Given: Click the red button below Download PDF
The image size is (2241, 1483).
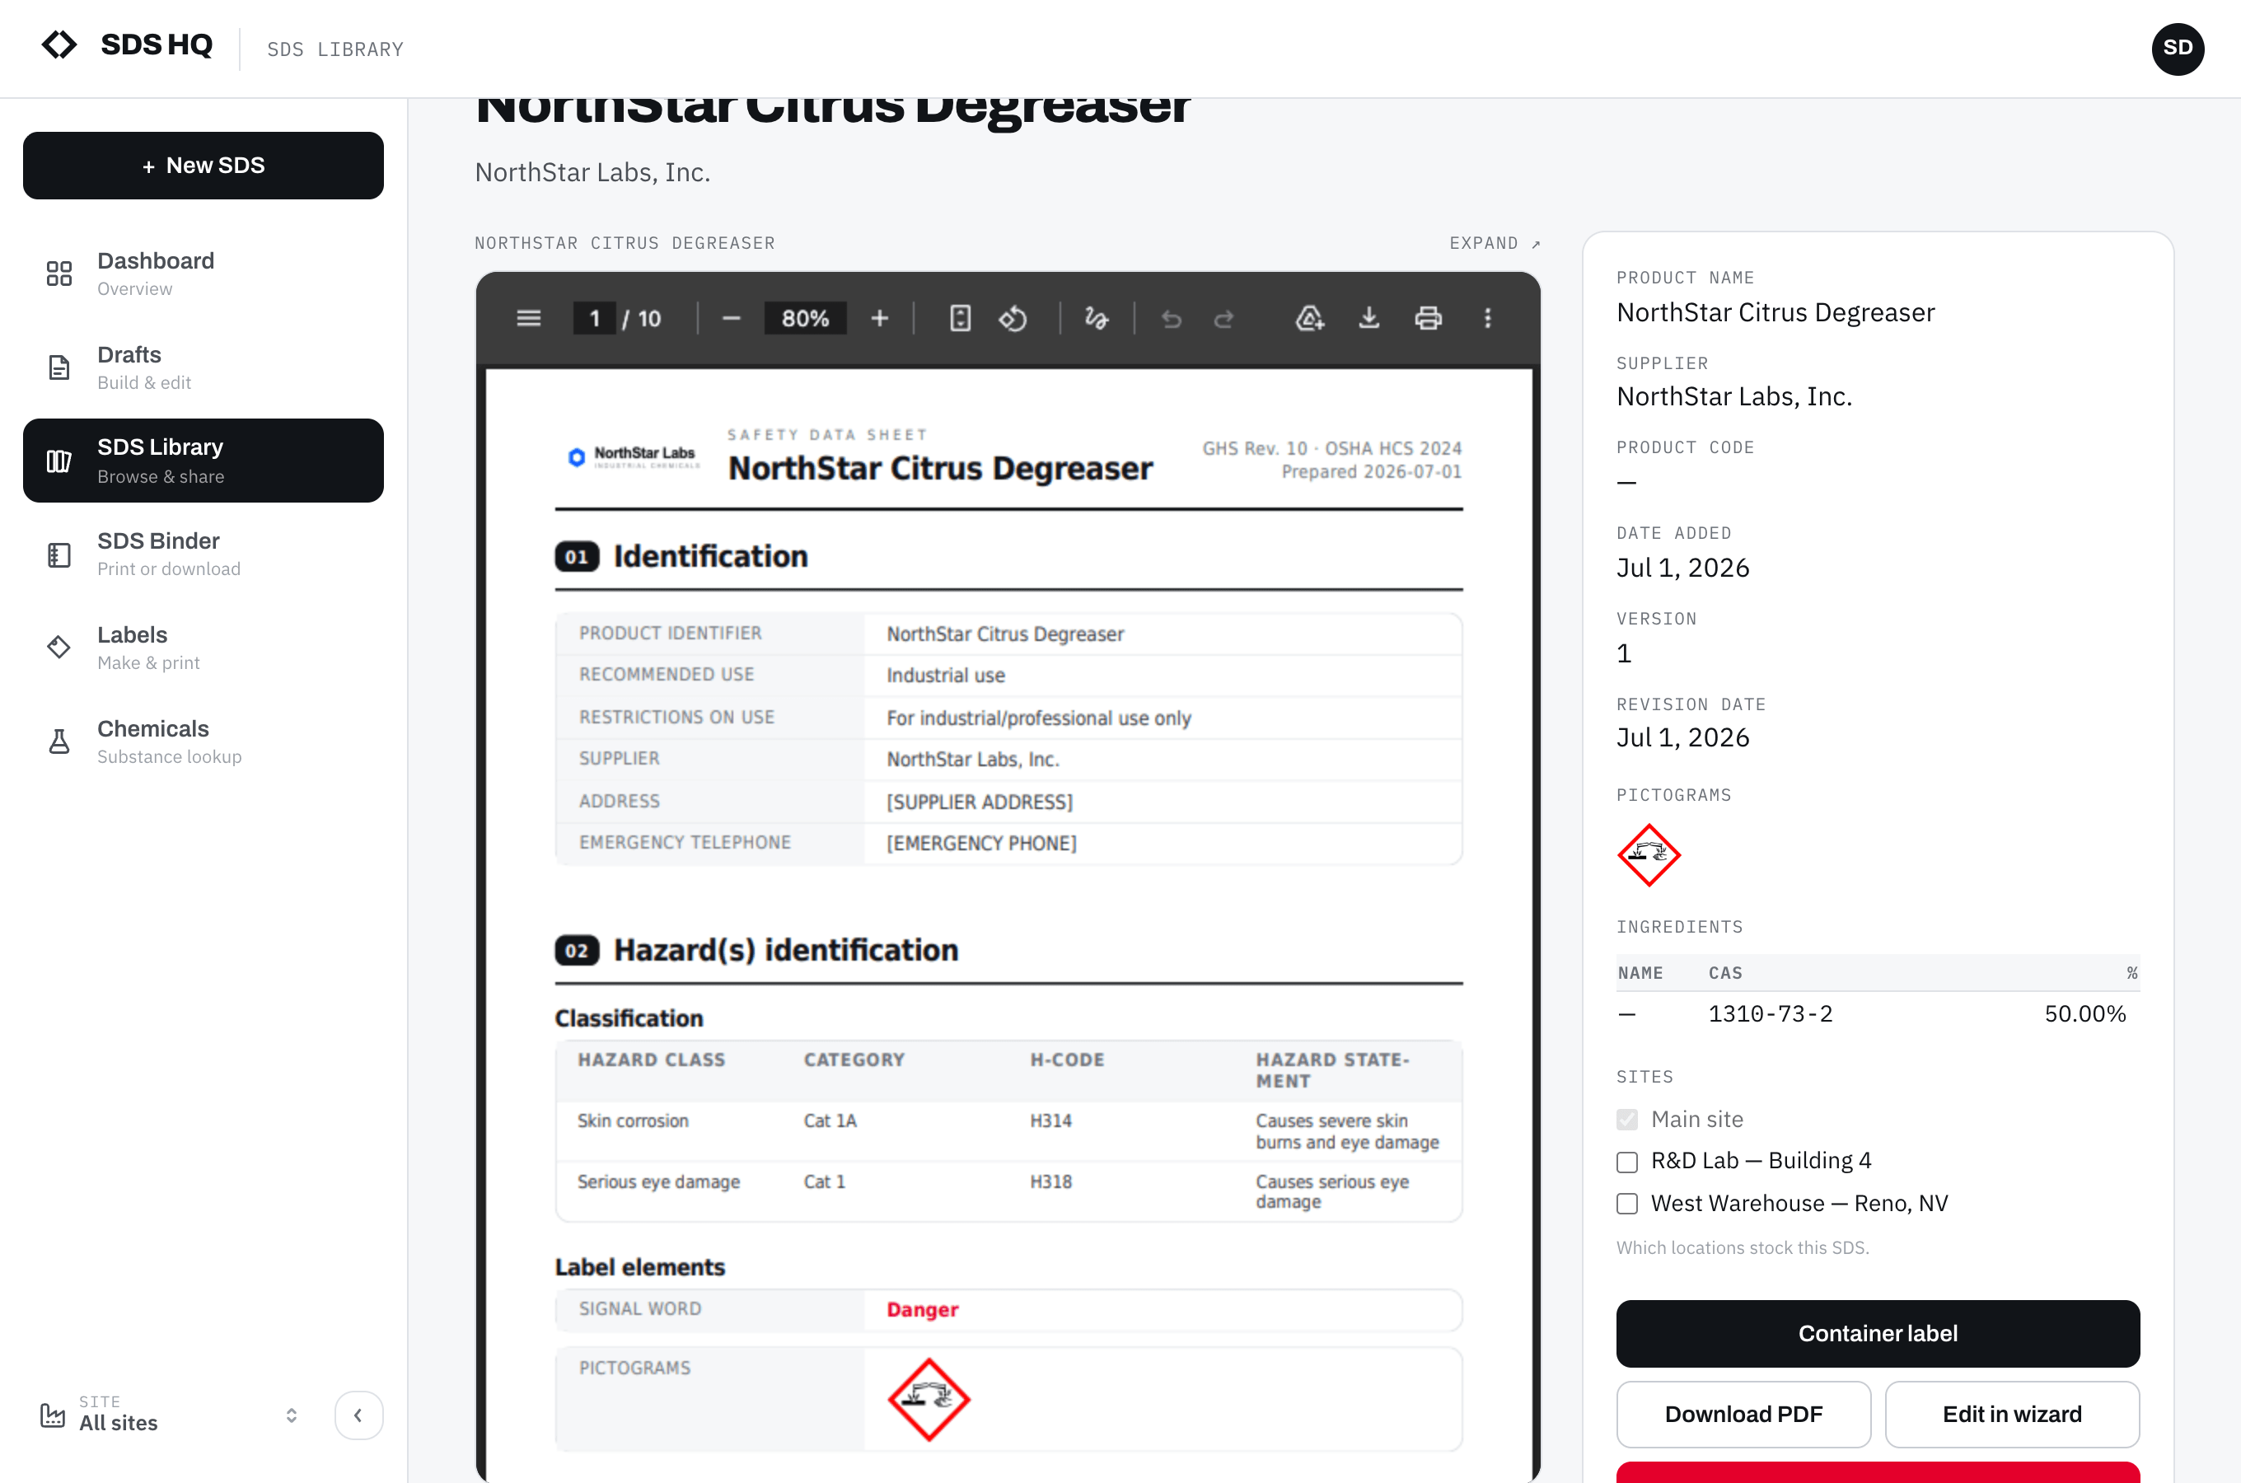Looking at the screenshot, I should coord(1877,1471).
